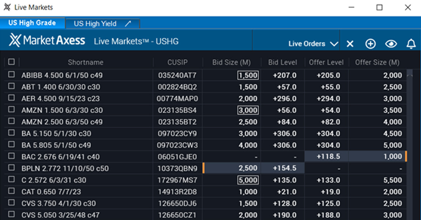
Task: Select the US High Grade tab
Action: pyautogui.click(x=33, y=22)
